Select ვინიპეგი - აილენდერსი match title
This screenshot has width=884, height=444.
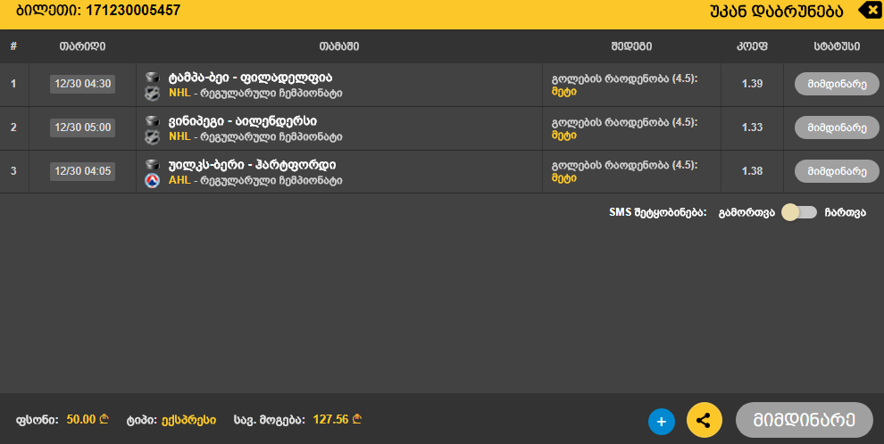point(242,121)
